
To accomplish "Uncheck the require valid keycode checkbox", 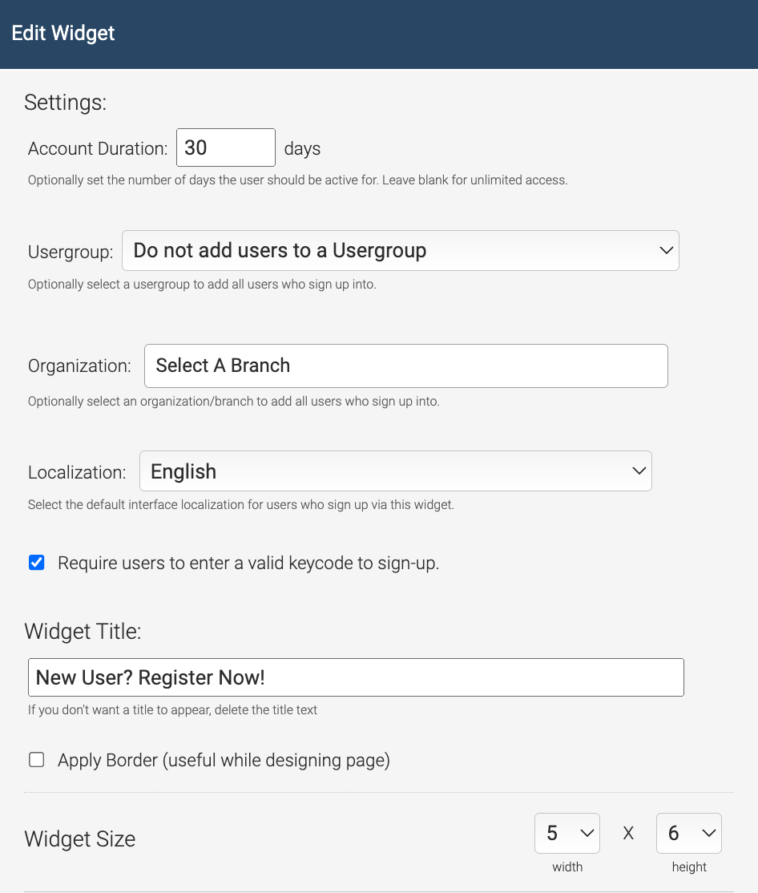I will pos(36,563).
